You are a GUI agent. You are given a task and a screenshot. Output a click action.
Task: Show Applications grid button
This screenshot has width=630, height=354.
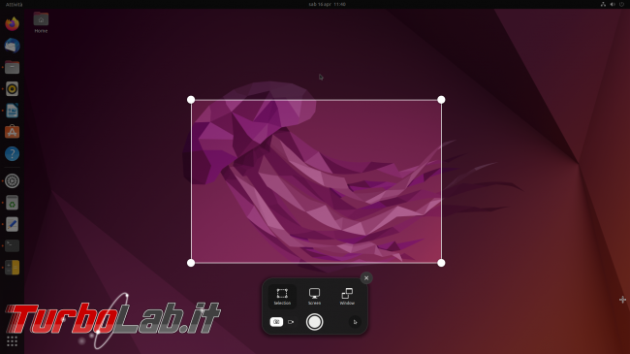(12, 341)
